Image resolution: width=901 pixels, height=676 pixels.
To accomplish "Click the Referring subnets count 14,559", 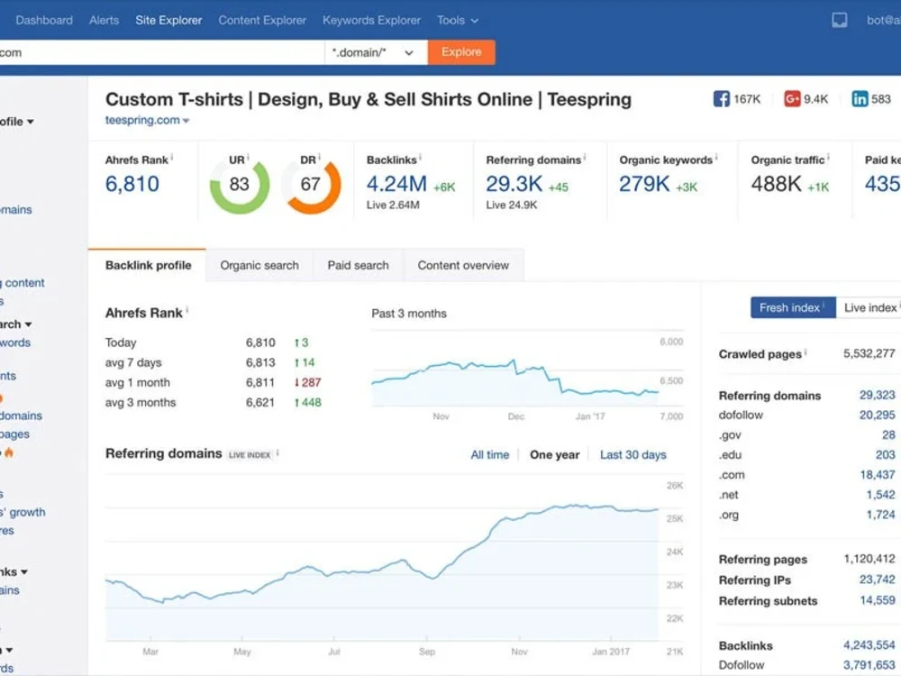I will [877, 600].
